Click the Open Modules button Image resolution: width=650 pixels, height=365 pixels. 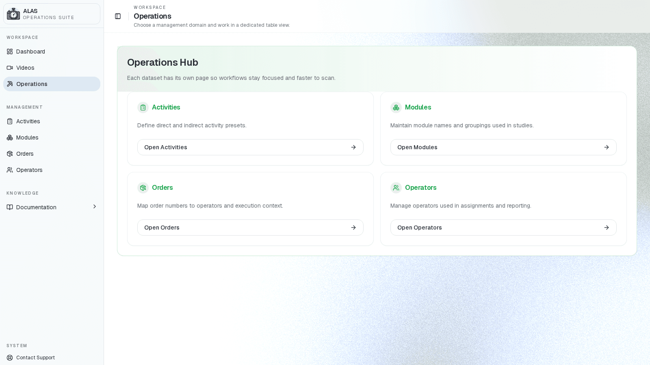click(x=503, y=147)
